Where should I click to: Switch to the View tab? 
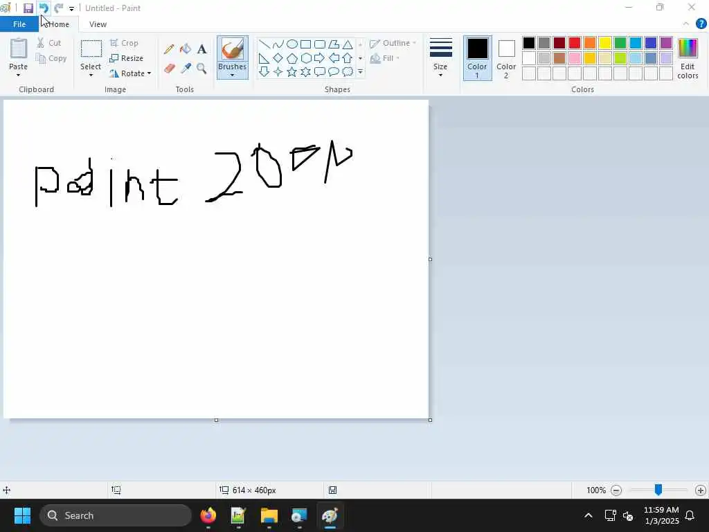(98, 24)
